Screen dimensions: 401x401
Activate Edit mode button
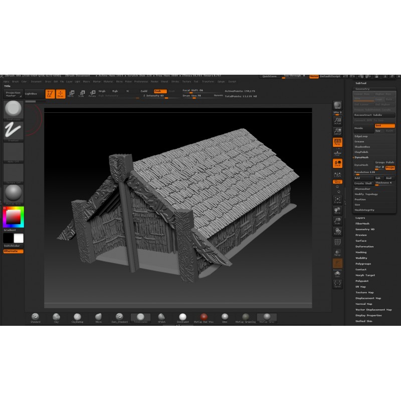pos(50,94)
